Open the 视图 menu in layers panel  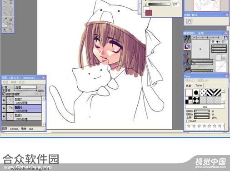coord(22,82)
